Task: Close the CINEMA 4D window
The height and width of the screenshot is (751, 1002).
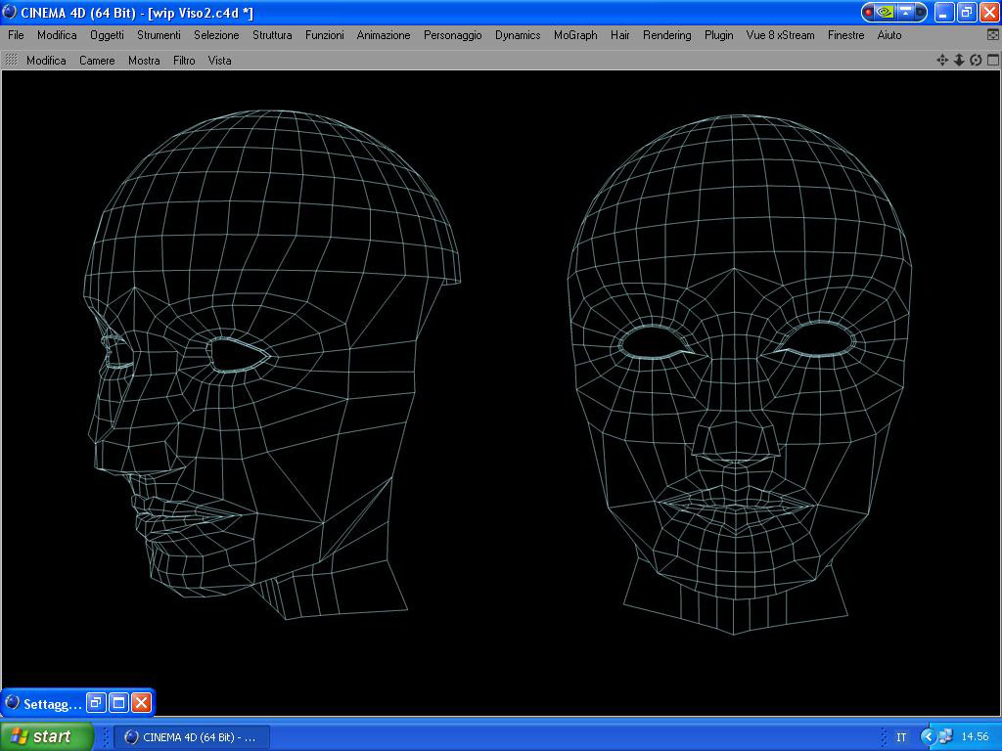Action: point(989,12)
